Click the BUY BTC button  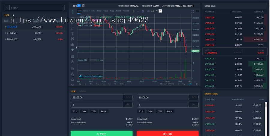[102, 133]
